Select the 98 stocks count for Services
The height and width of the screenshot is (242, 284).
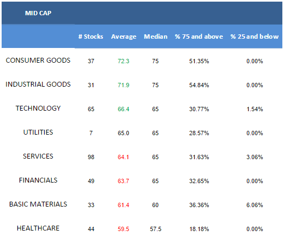[91, 157]
